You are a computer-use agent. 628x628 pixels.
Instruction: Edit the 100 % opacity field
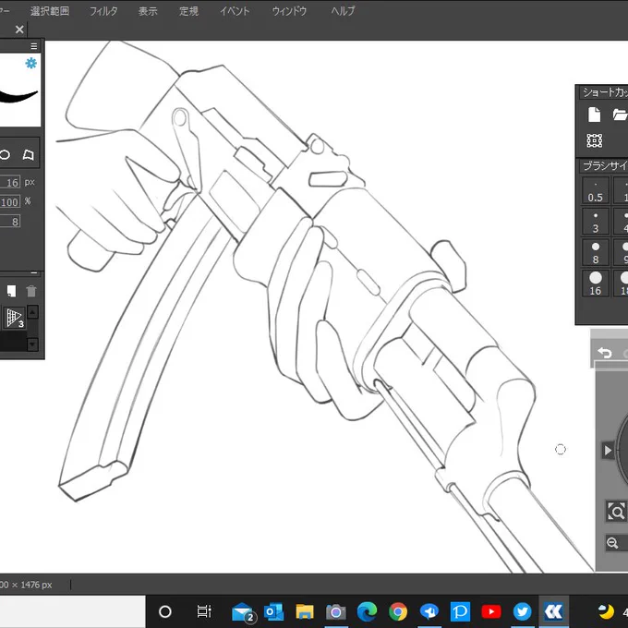pyautogui.click(x=9, y=202)
